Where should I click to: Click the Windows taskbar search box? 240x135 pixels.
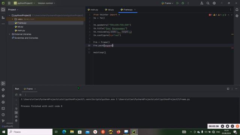point(30,132)
